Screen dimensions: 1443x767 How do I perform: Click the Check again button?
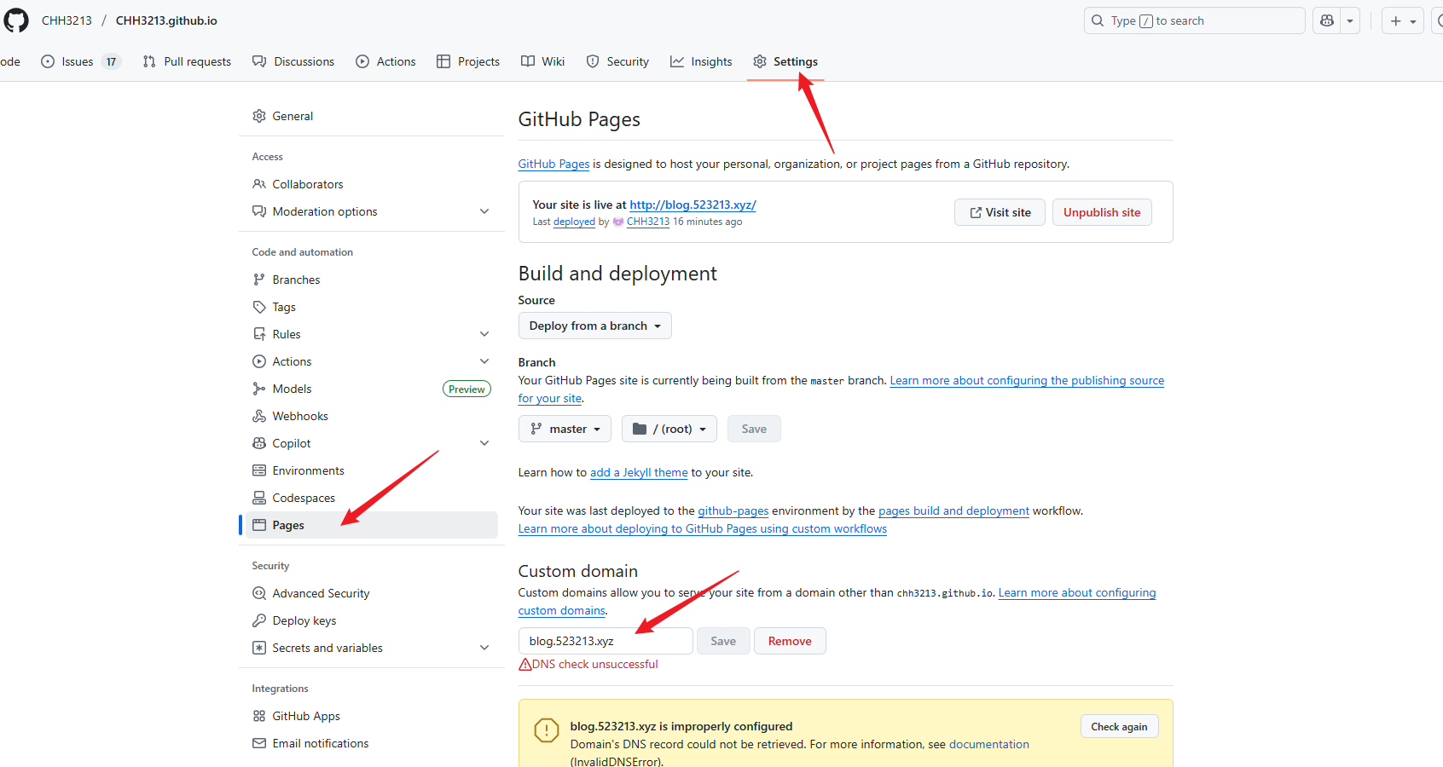[x=1118, y=726]
